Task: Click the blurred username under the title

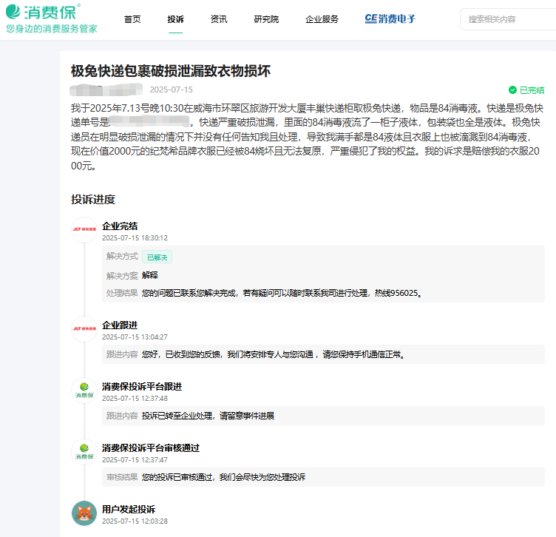Action: click(106, 89)
